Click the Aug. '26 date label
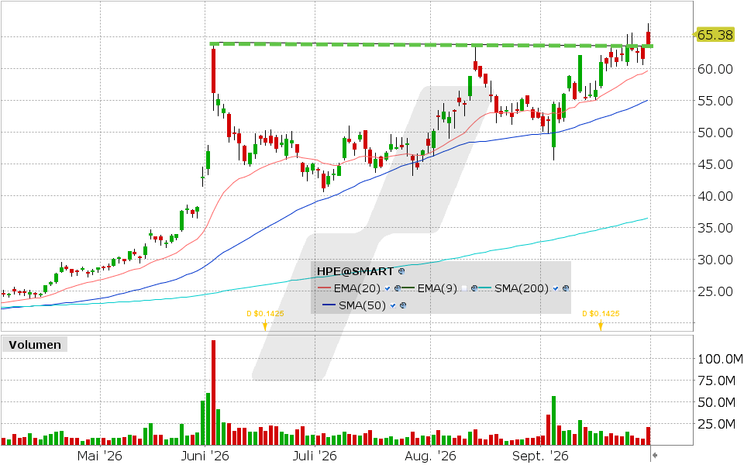The width and height of the screenshot is (744, 465). coord(430,456)
